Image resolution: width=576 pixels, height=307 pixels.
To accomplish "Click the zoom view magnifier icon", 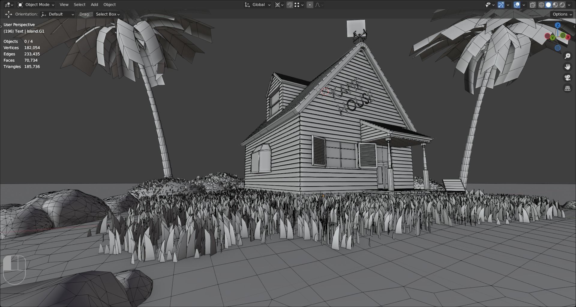I will [x=567, y=56].
